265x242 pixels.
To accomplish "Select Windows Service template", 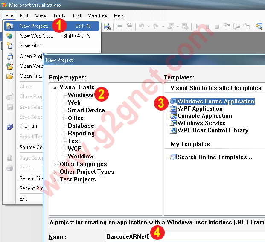I will click(x=201, y=123).
